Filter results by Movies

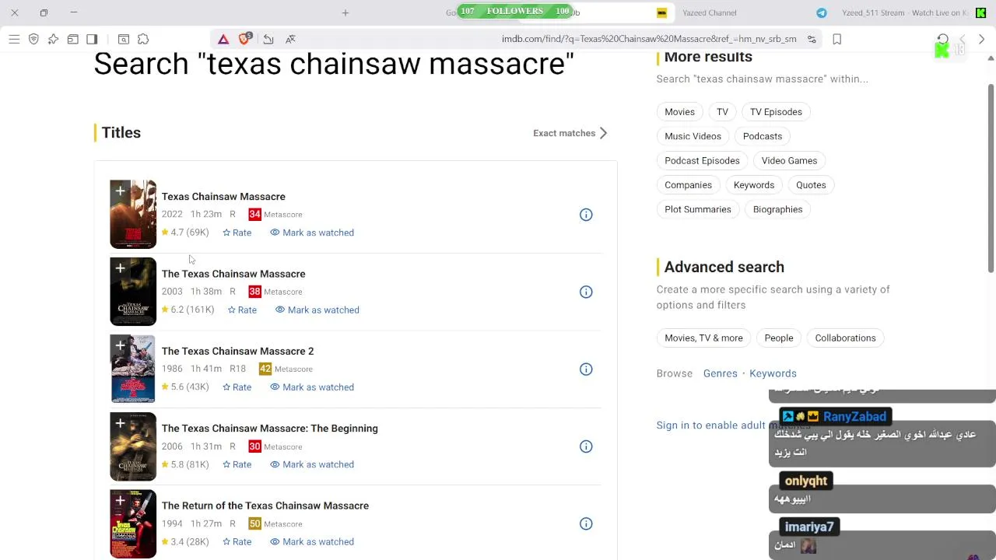point(679,112)
